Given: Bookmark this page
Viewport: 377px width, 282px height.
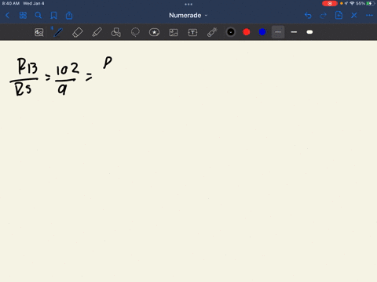Looking at the screenshot, I should tap(53, 16).
